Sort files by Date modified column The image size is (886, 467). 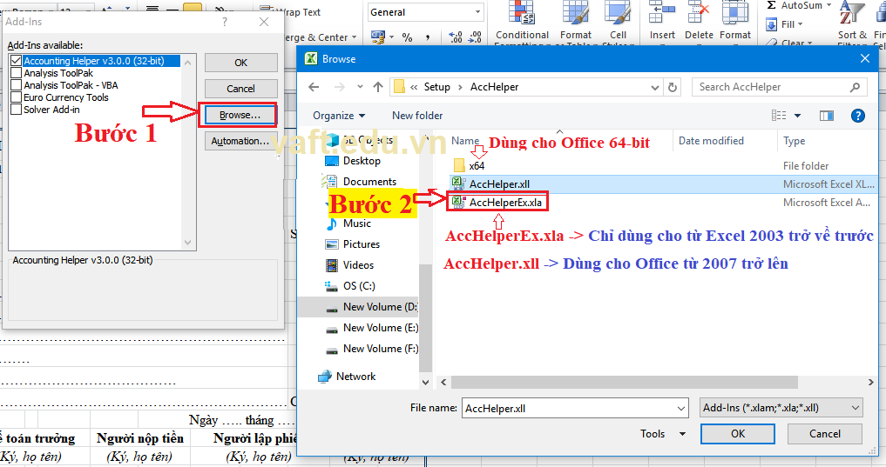point(711,141)
